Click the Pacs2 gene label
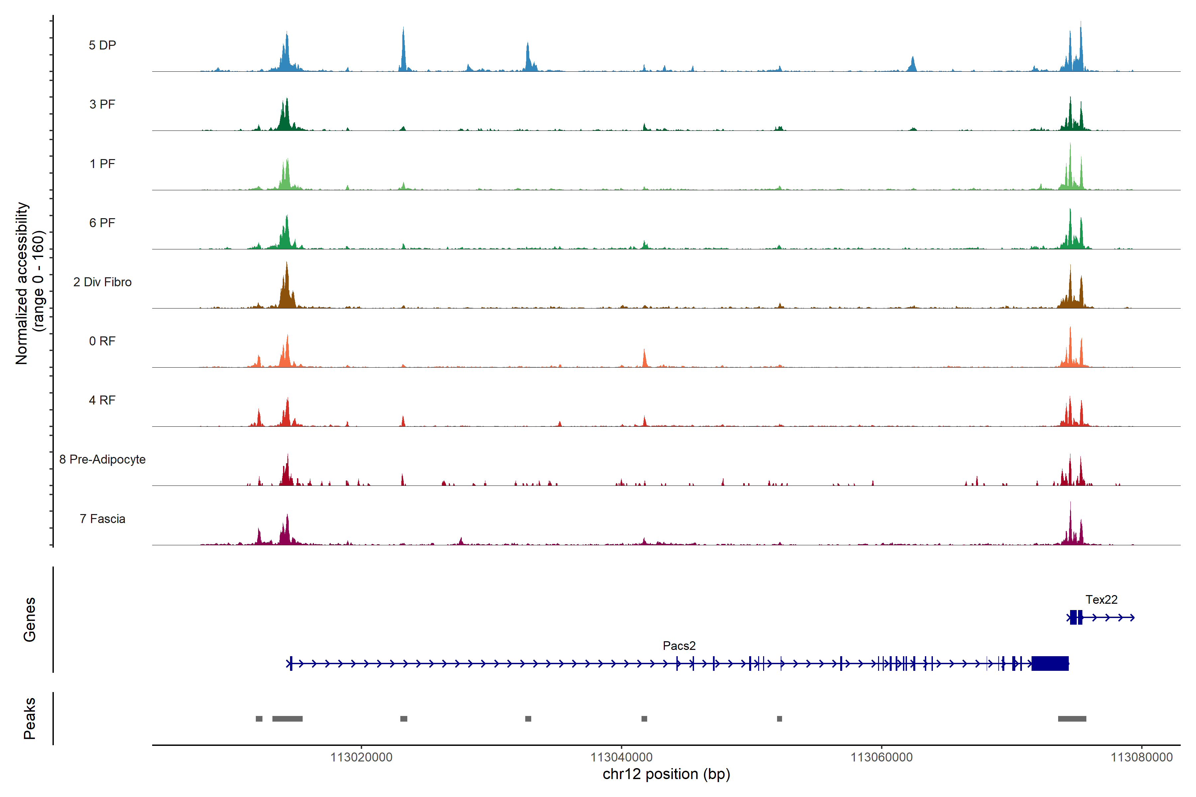The width and height of the screenshot is (1196, 797). pyautogui.click(x=679, y=646)
